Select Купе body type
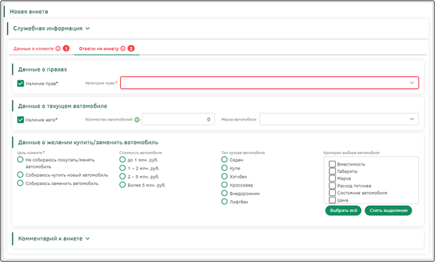435x262 pixels. click(224, 168)
